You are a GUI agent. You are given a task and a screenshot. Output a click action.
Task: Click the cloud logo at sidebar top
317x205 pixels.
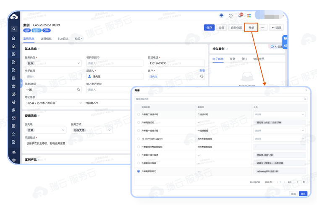tap(14, 17)
